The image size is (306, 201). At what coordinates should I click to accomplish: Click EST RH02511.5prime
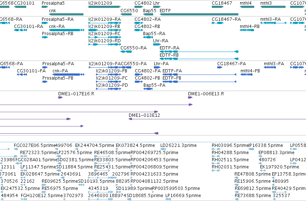click(230, 160)
